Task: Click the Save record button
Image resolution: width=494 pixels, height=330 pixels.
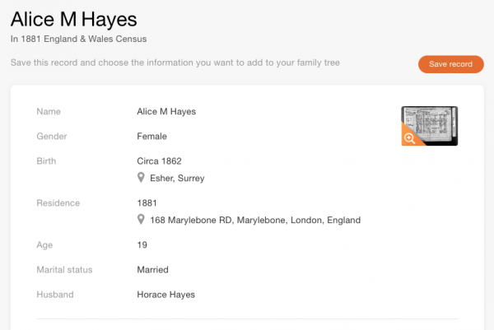Action: point(451,64)
